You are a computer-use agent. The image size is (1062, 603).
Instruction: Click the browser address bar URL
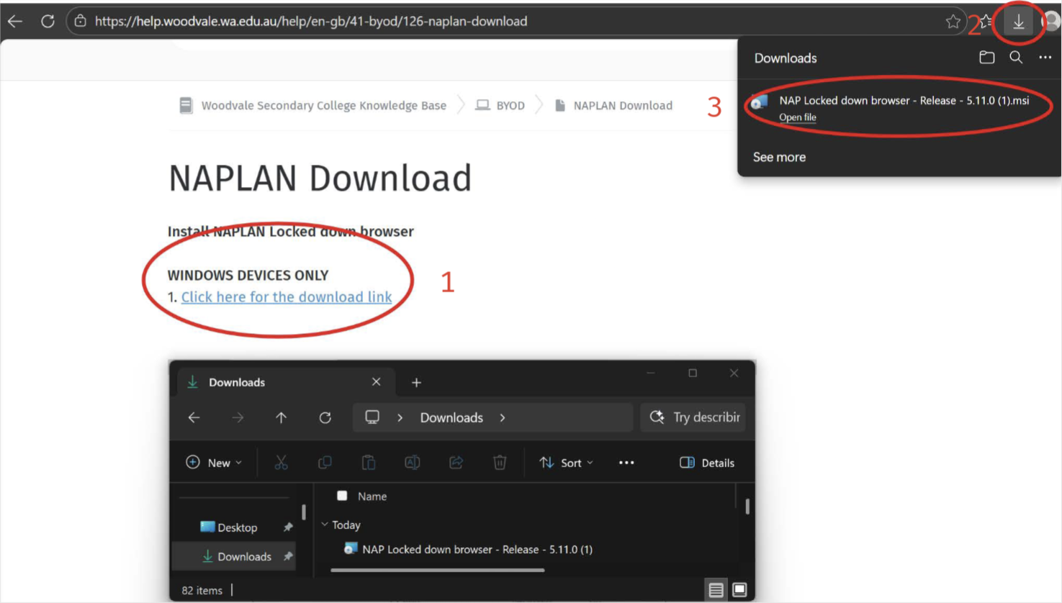click(x=311, y=22)
